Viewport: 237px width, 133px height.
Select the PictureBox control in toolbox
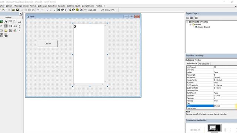[1, 21]
